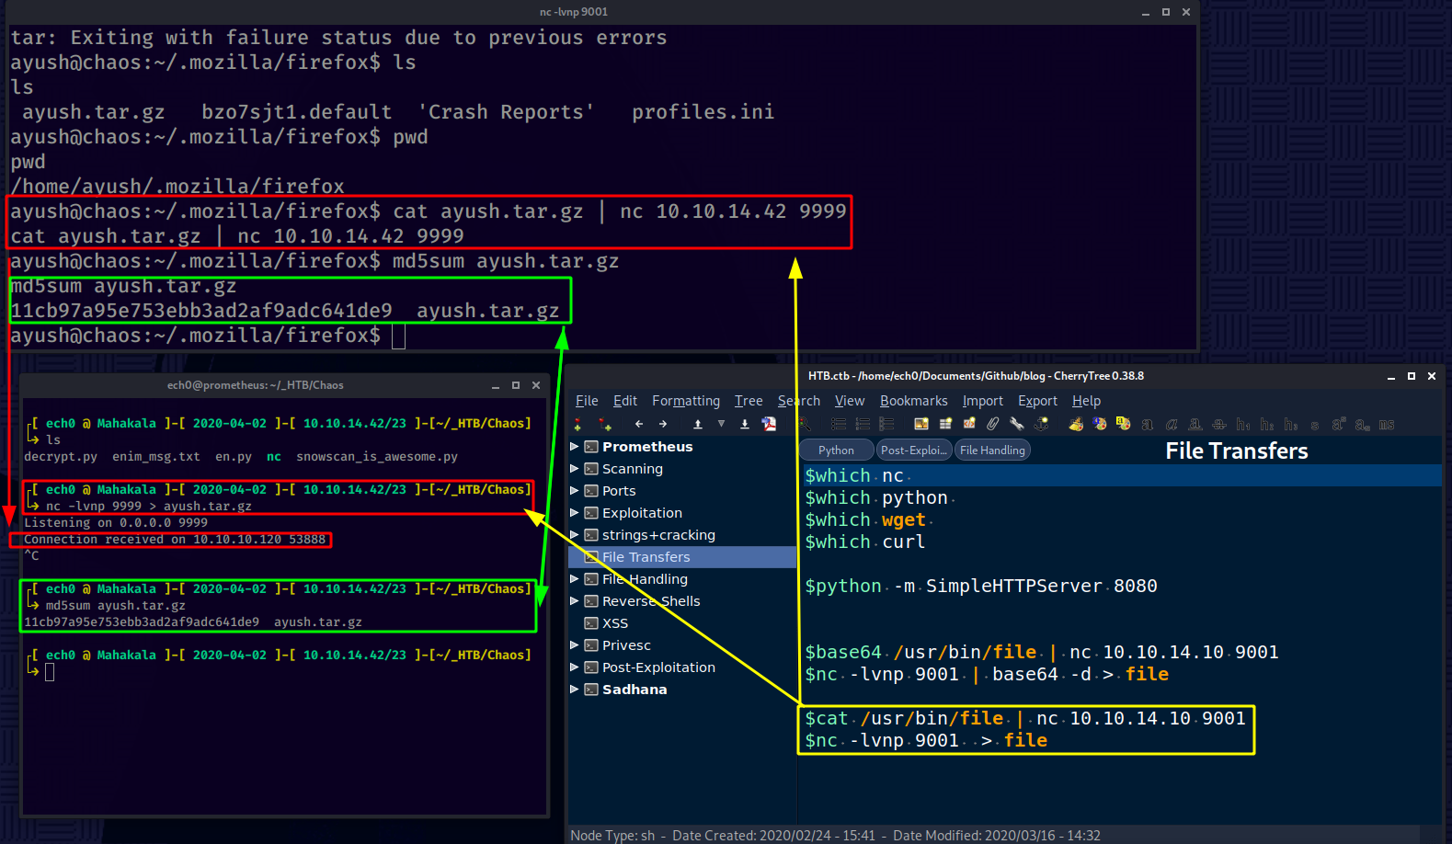Image resolution: width=1452 pixels, height=844 pixels.
Task: Toggle small text formatting
Action: [1315, 425]
